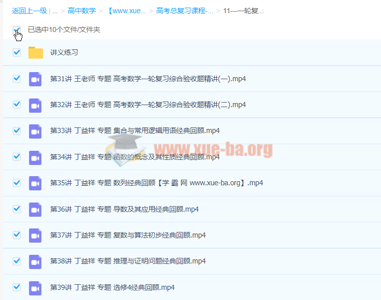Expand the collapsed breadcrumb ellipsis
381x300 pixels.
[55, 11]
